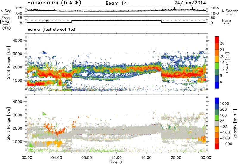Click the '2000' tick on the velocity panel range axis
238x164 pixels.
(x=17, y=128)
